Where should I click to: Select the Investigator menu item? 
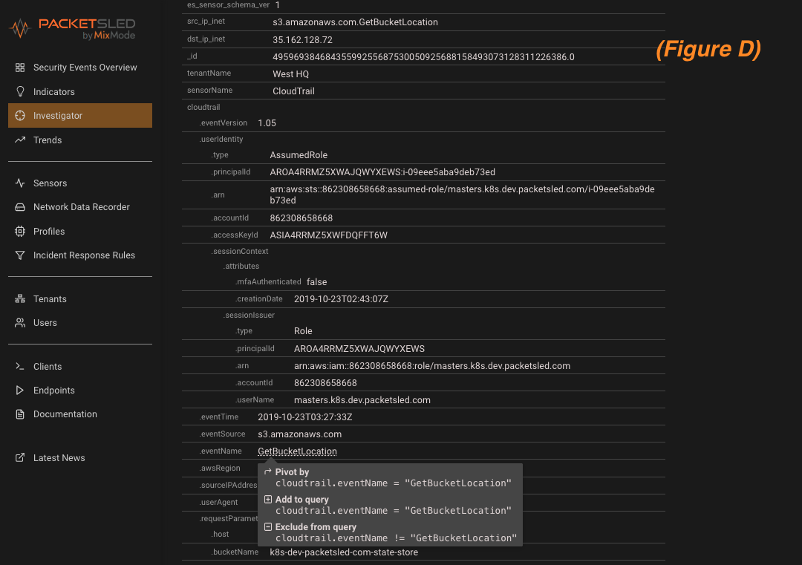coord(79,116)
